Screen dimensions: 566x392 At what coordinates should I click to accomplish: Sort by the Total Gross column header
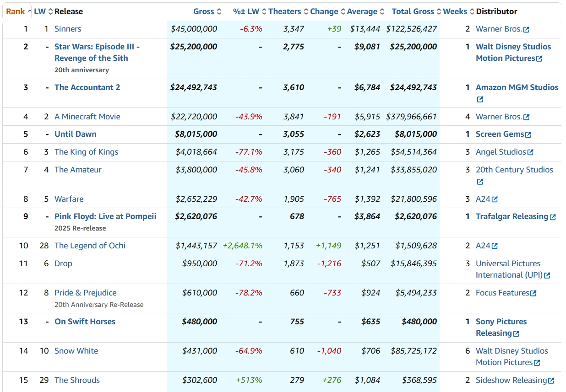pyautogui.click(x=417, y=11)
